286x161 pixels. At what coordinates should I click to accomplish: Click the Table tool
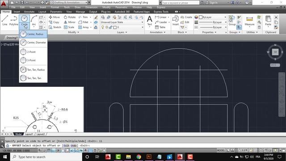tap(160, 27)
